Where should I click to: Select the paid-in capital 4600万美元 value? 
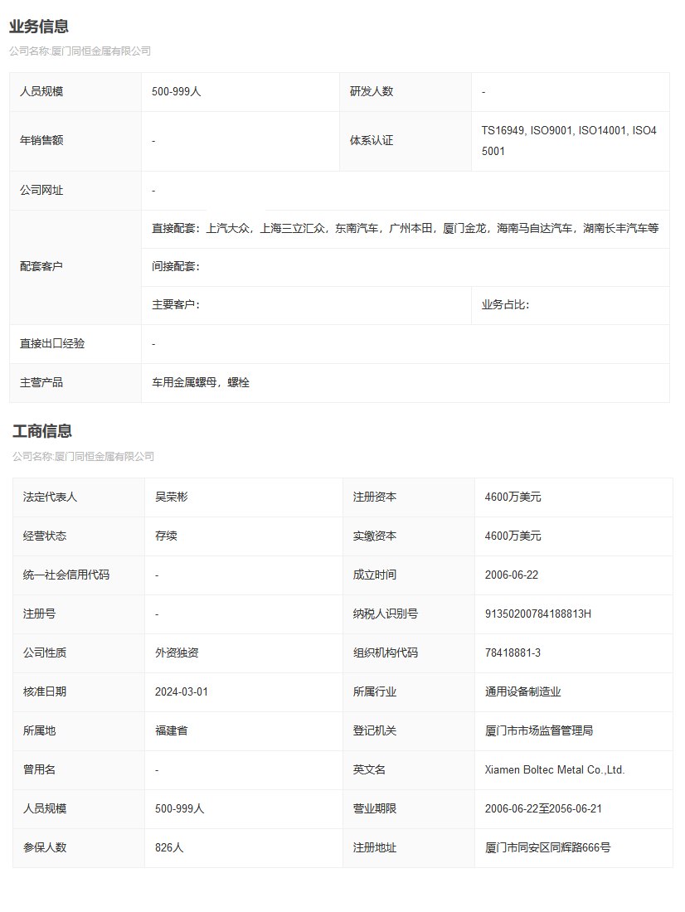click(513, 536)
